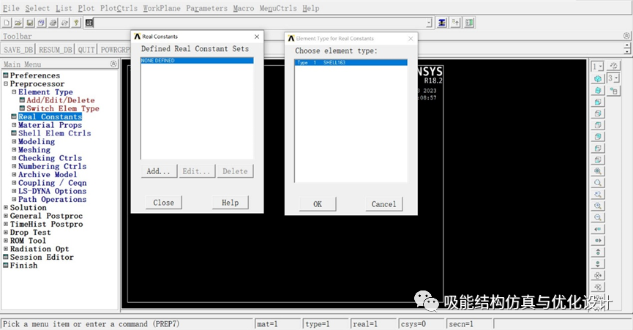
Task: Click the Pan Model Right arrow icon
Action: 598,241
